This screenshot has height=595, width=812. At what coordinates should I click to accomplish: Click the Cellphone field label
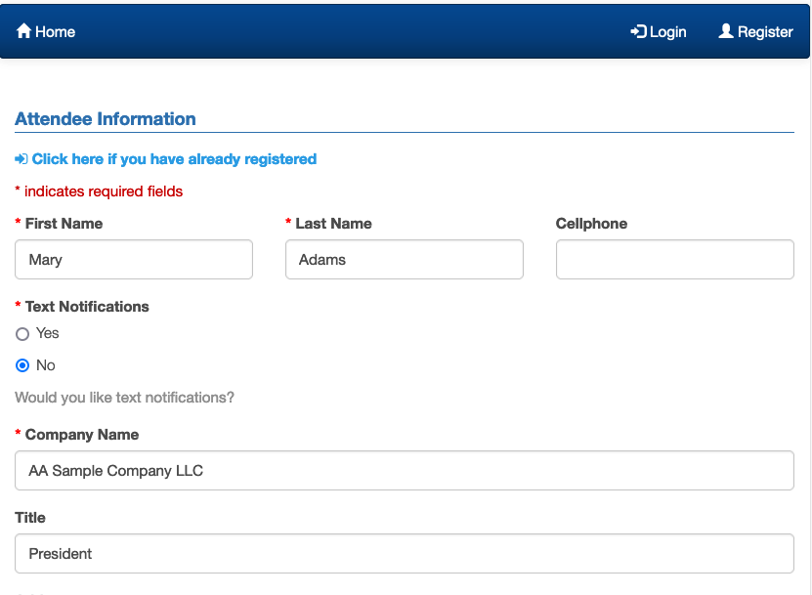[x=591, y=223]
